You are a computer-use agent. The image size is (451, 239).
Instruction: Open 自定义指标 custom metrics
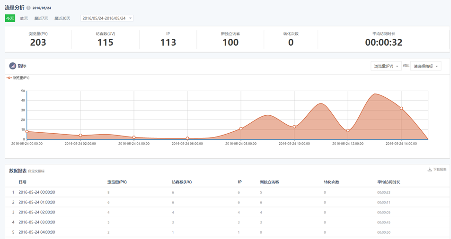coord(36,171)
